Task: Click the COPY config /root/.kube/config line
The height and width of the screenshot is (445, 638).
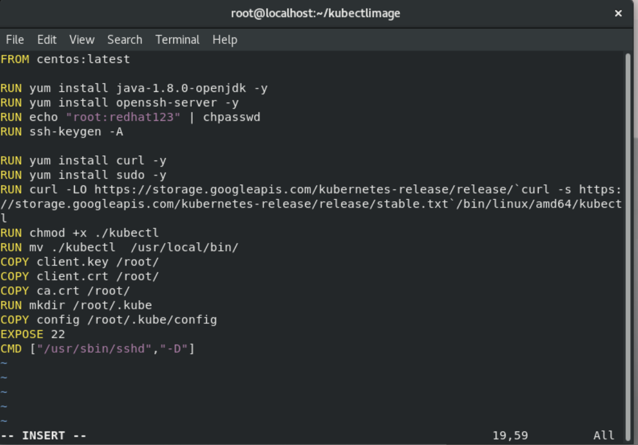Action: pos(110,320)
